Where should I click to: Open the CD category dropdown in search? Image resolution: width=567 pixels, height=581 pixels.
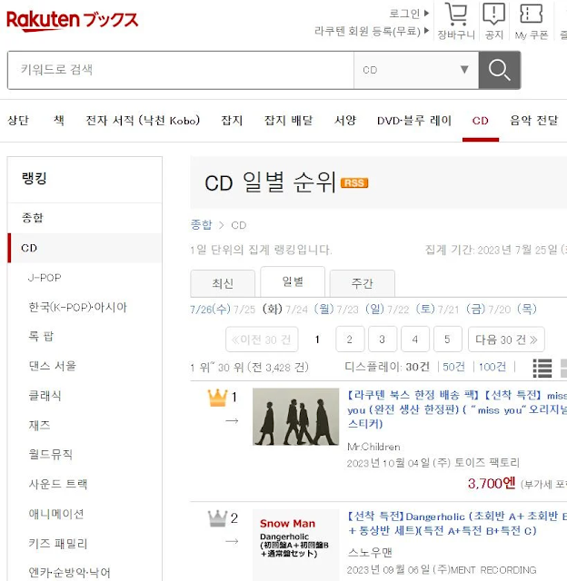pos(416,70)
